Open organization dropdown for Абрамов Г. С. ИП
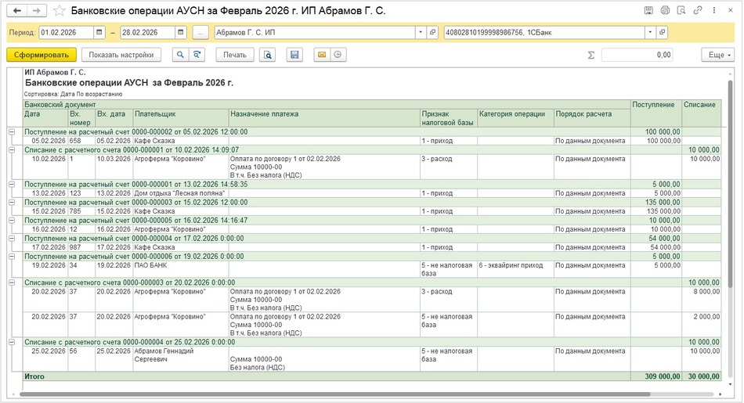 coord(419,33)
